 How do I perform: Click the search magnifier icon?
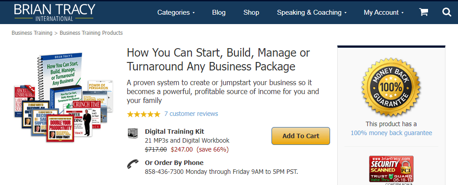pos(447,12)
